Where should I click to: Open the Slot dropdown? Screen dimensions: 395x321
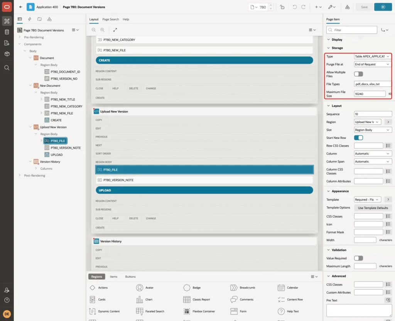pos(372,130)
